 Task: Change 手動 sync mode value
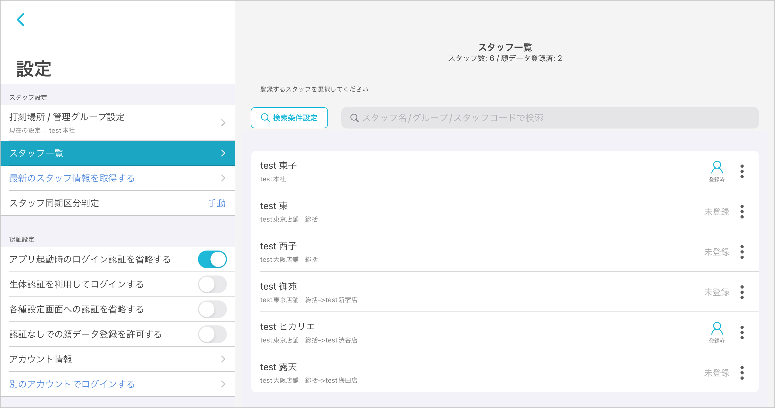(217, 203)
